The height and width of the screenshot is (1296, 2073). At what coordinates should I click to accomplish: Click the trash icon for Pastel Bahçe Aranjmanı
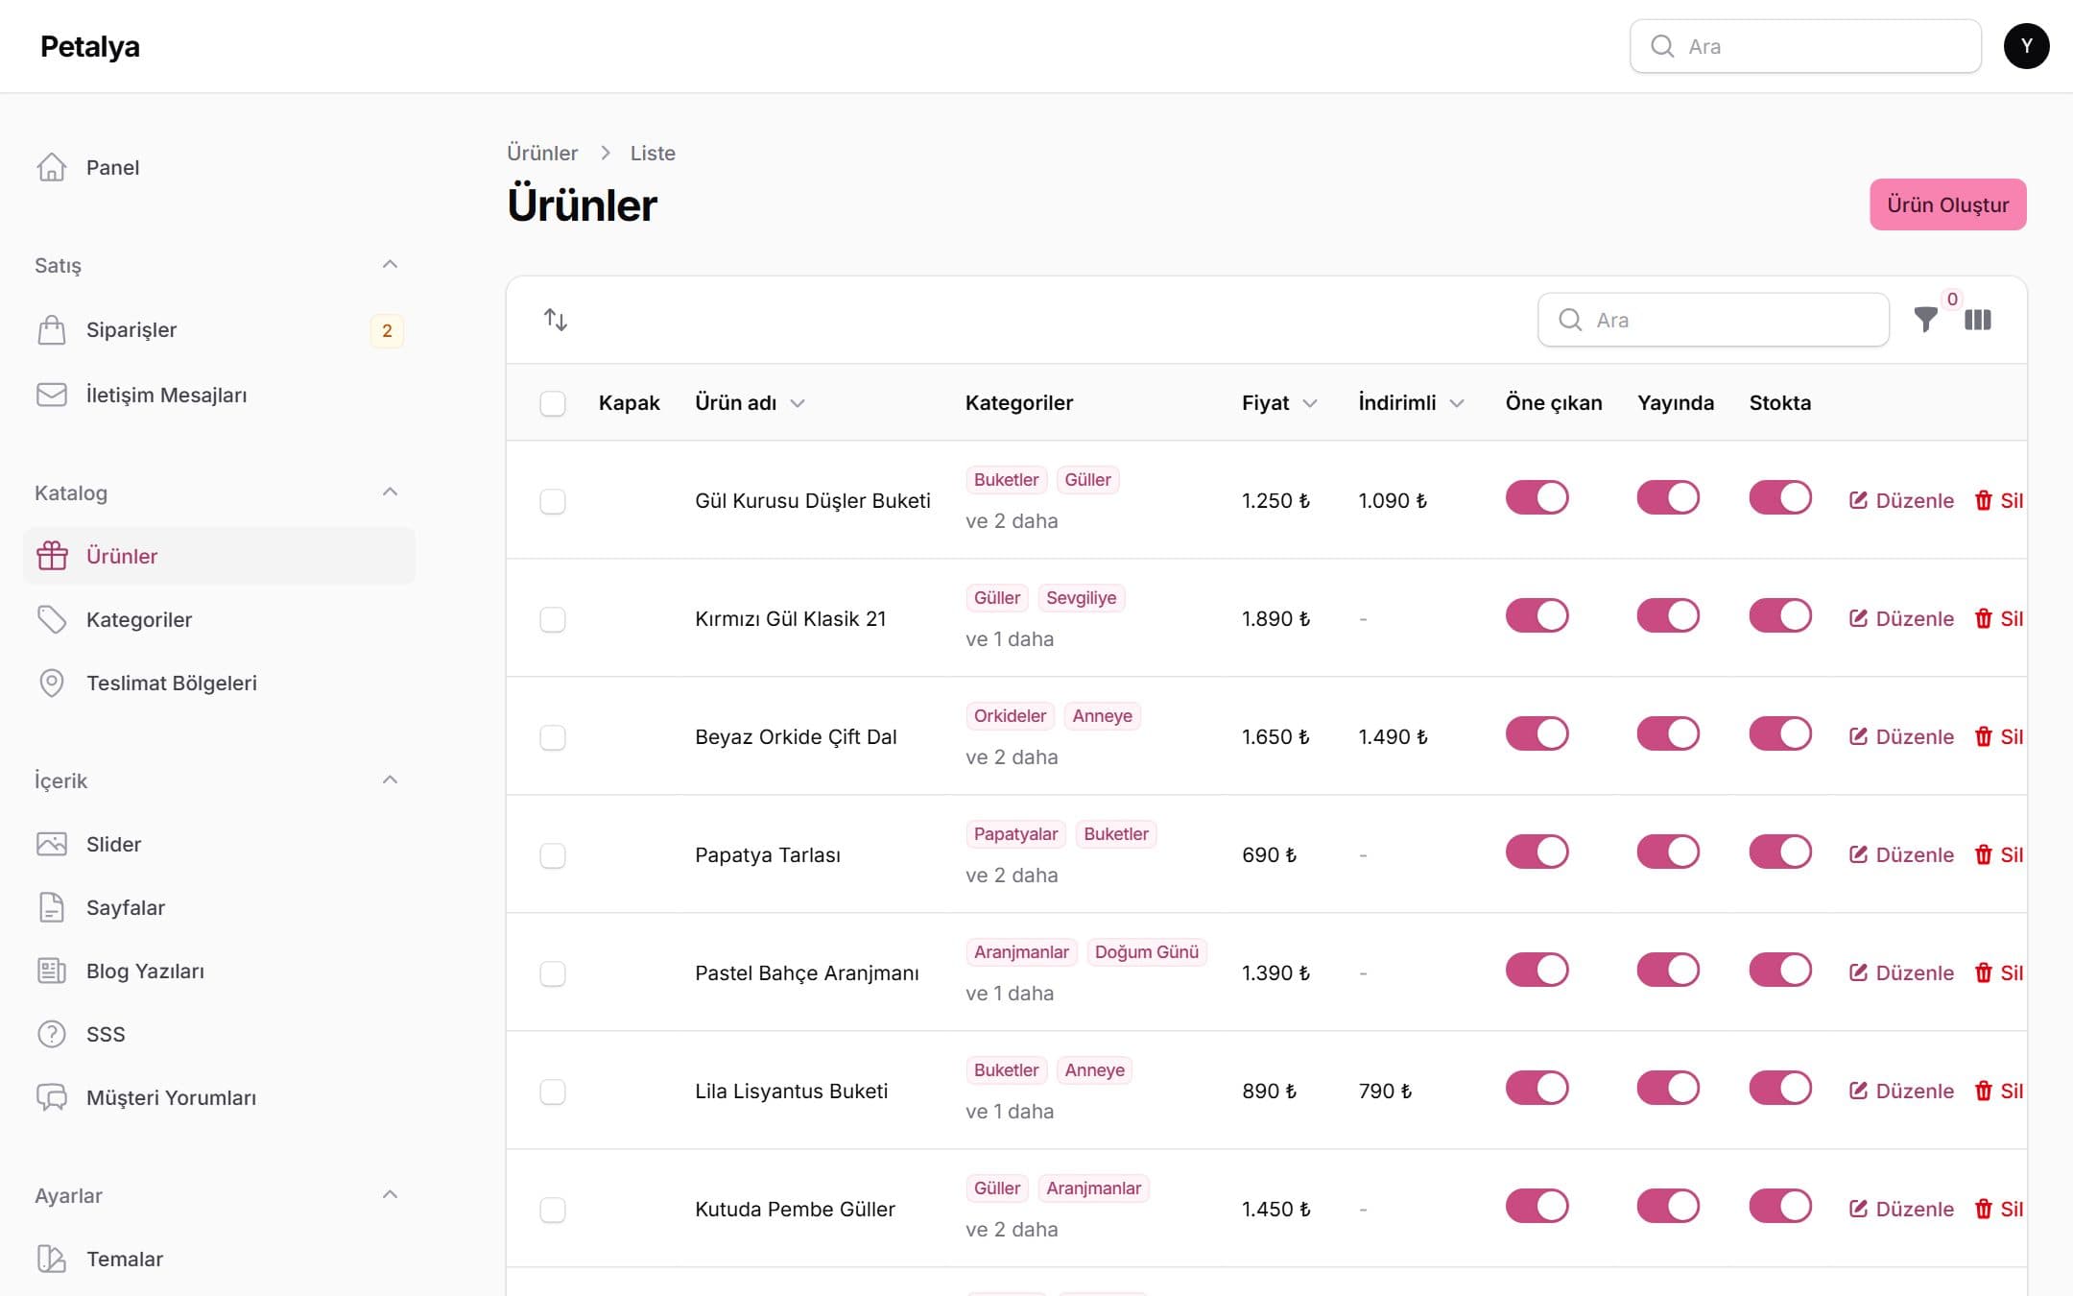[1984, 972]
